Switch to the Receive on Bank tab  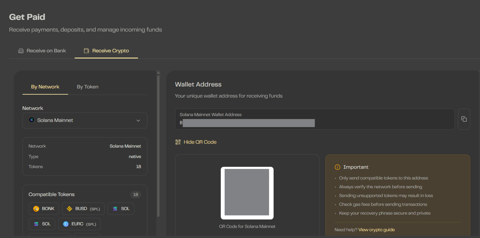[x=42, y=51]
